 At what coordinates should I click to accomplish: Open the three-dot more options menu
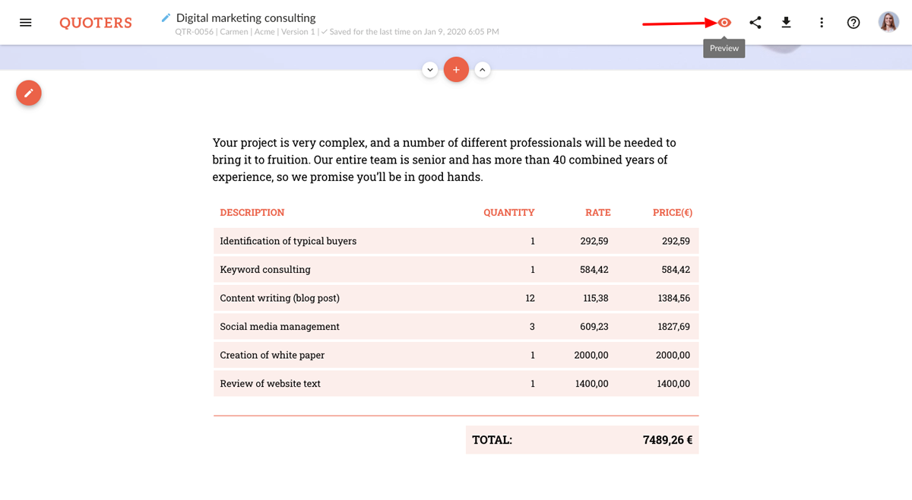pyautogui.click(x=822, y=23)
